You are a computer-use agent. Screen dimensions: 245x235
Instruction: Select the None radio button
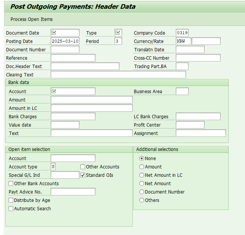[x=142, y=158]
